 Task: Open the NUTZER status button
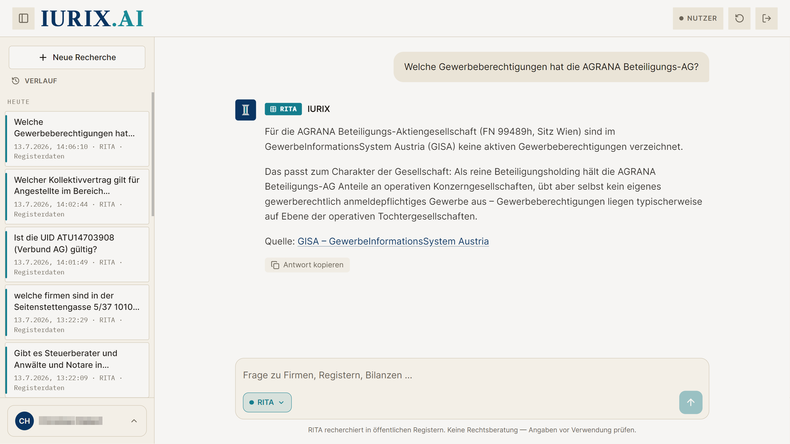point(698,18)
